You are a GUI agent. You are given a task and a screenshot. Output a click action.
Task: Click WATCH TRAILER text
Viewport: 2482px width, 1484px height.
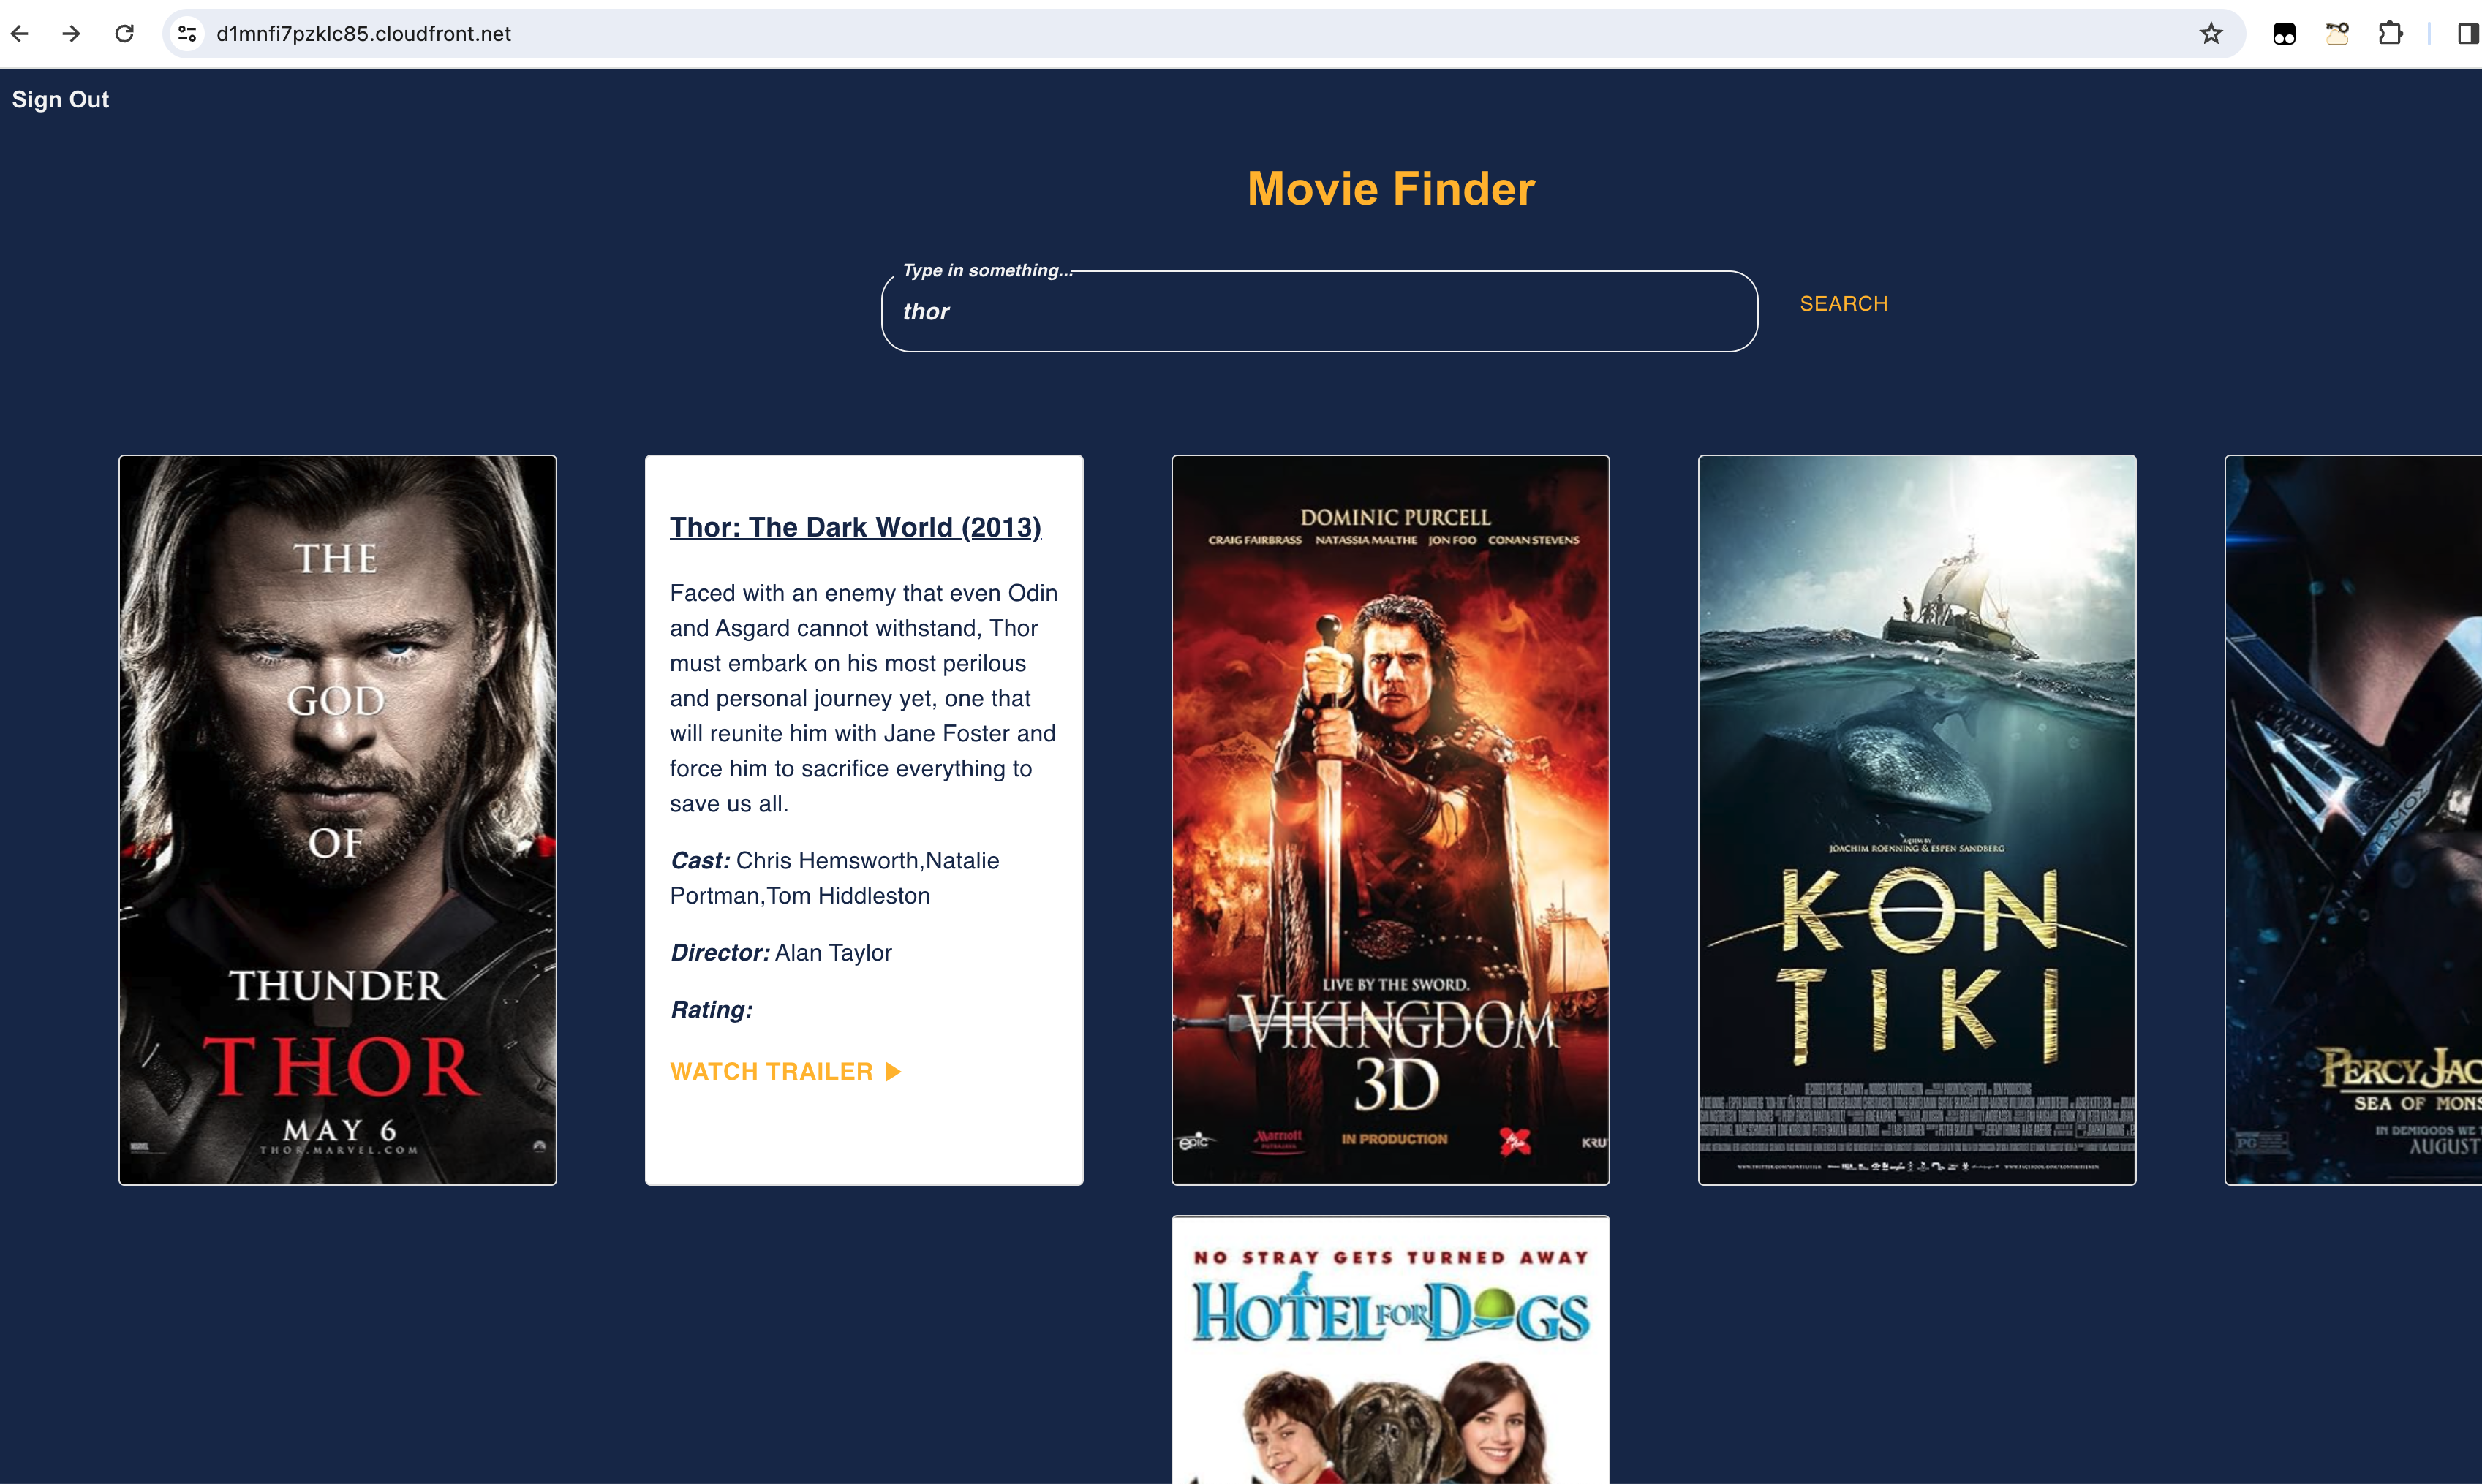pos(772,1071)
